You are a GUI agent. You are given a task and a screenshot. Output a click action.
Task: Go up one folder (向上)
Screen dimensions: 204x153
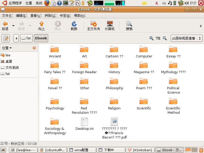[x=42, y=26]
